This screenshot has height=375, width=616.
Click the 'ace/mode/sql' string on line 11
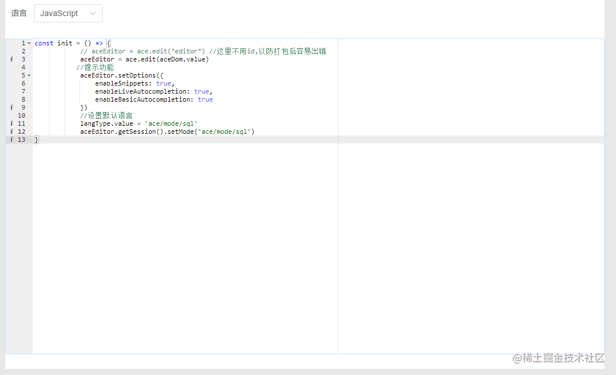pos(170,123)
